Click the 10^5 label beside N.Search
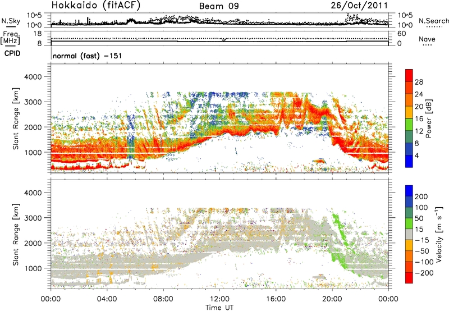Viewport: 449px width, 311px height. pos(405,16)
